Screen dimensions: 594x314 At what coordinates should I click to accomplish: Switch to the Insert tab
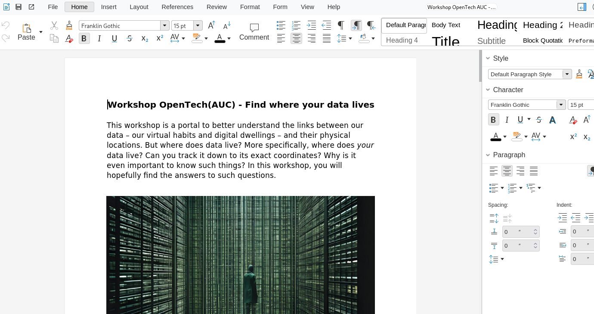click(108, 7)
